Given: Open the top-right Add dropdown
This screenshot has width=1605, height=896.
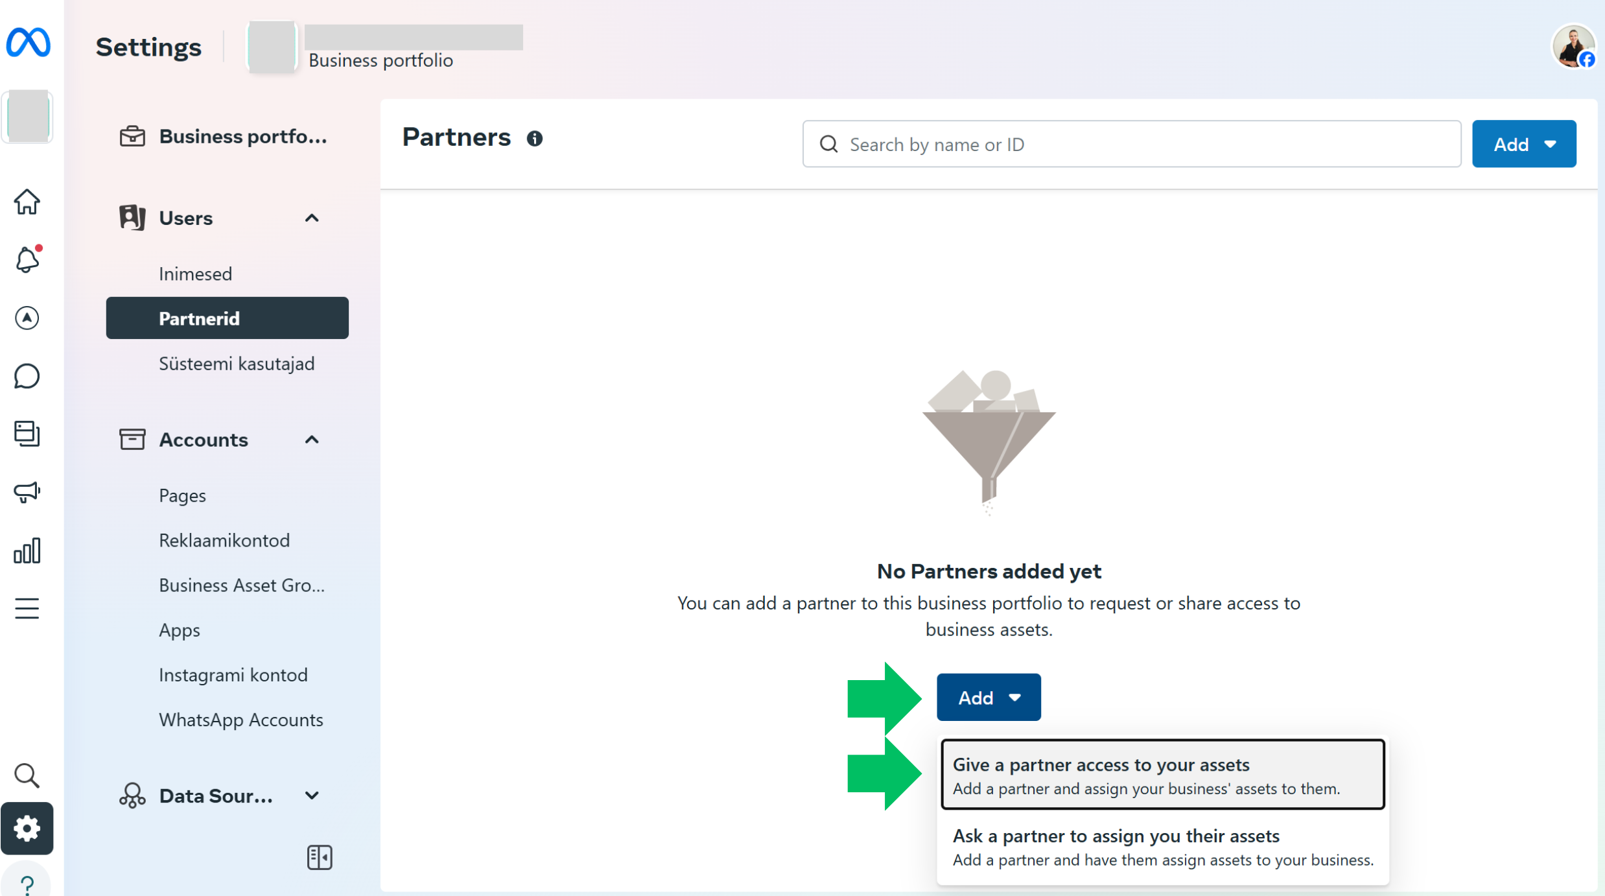Looking at the screenshot, I should coord(1523,144).
